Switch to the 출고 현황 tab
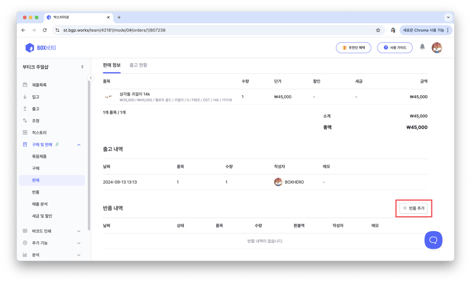 click(138, 65)
